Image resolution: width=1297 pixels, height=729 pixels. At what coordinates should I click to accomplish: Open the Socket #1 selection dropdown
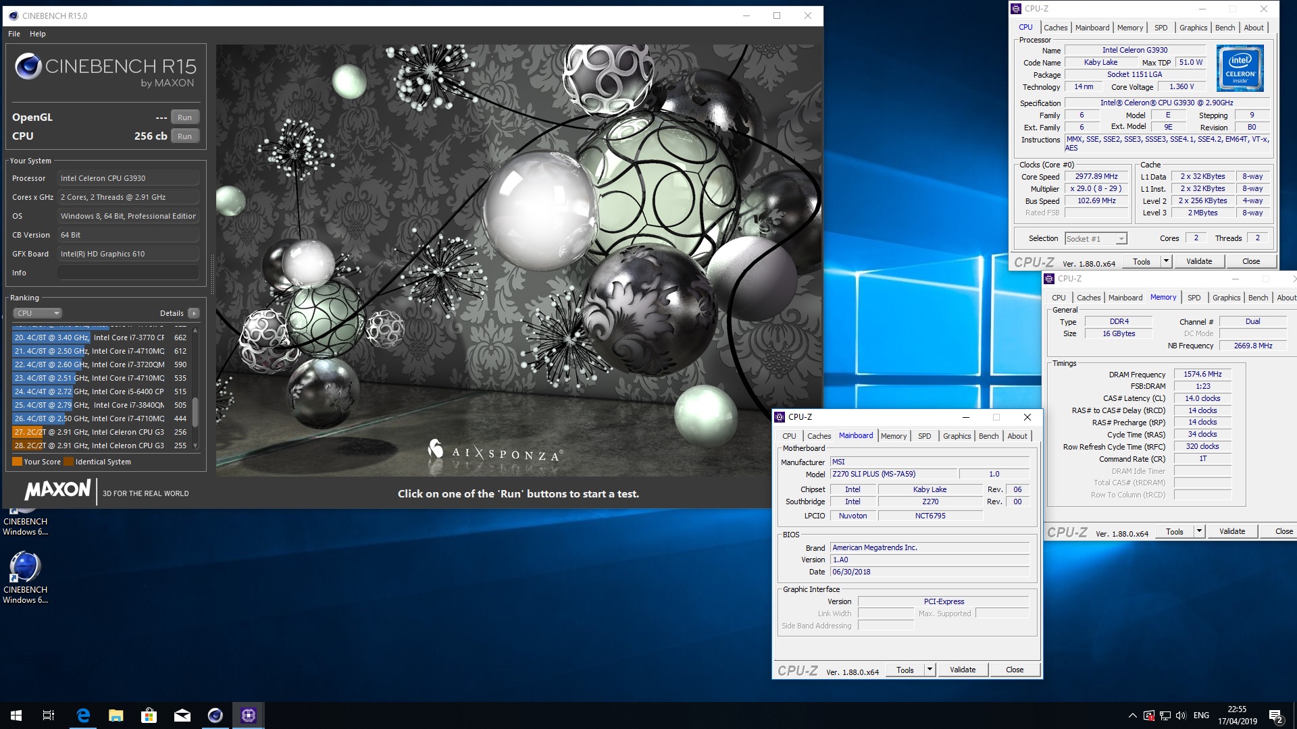tap(1096, 239)
